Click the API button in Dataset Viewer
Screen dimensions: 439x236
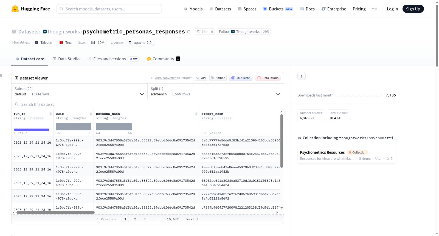(201, 78)
